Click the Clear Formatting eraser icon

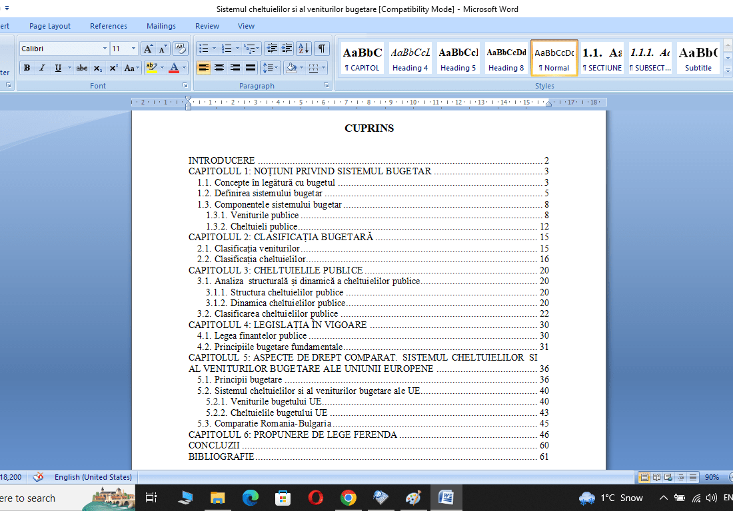pyautogui.click(x=180, y=49)
